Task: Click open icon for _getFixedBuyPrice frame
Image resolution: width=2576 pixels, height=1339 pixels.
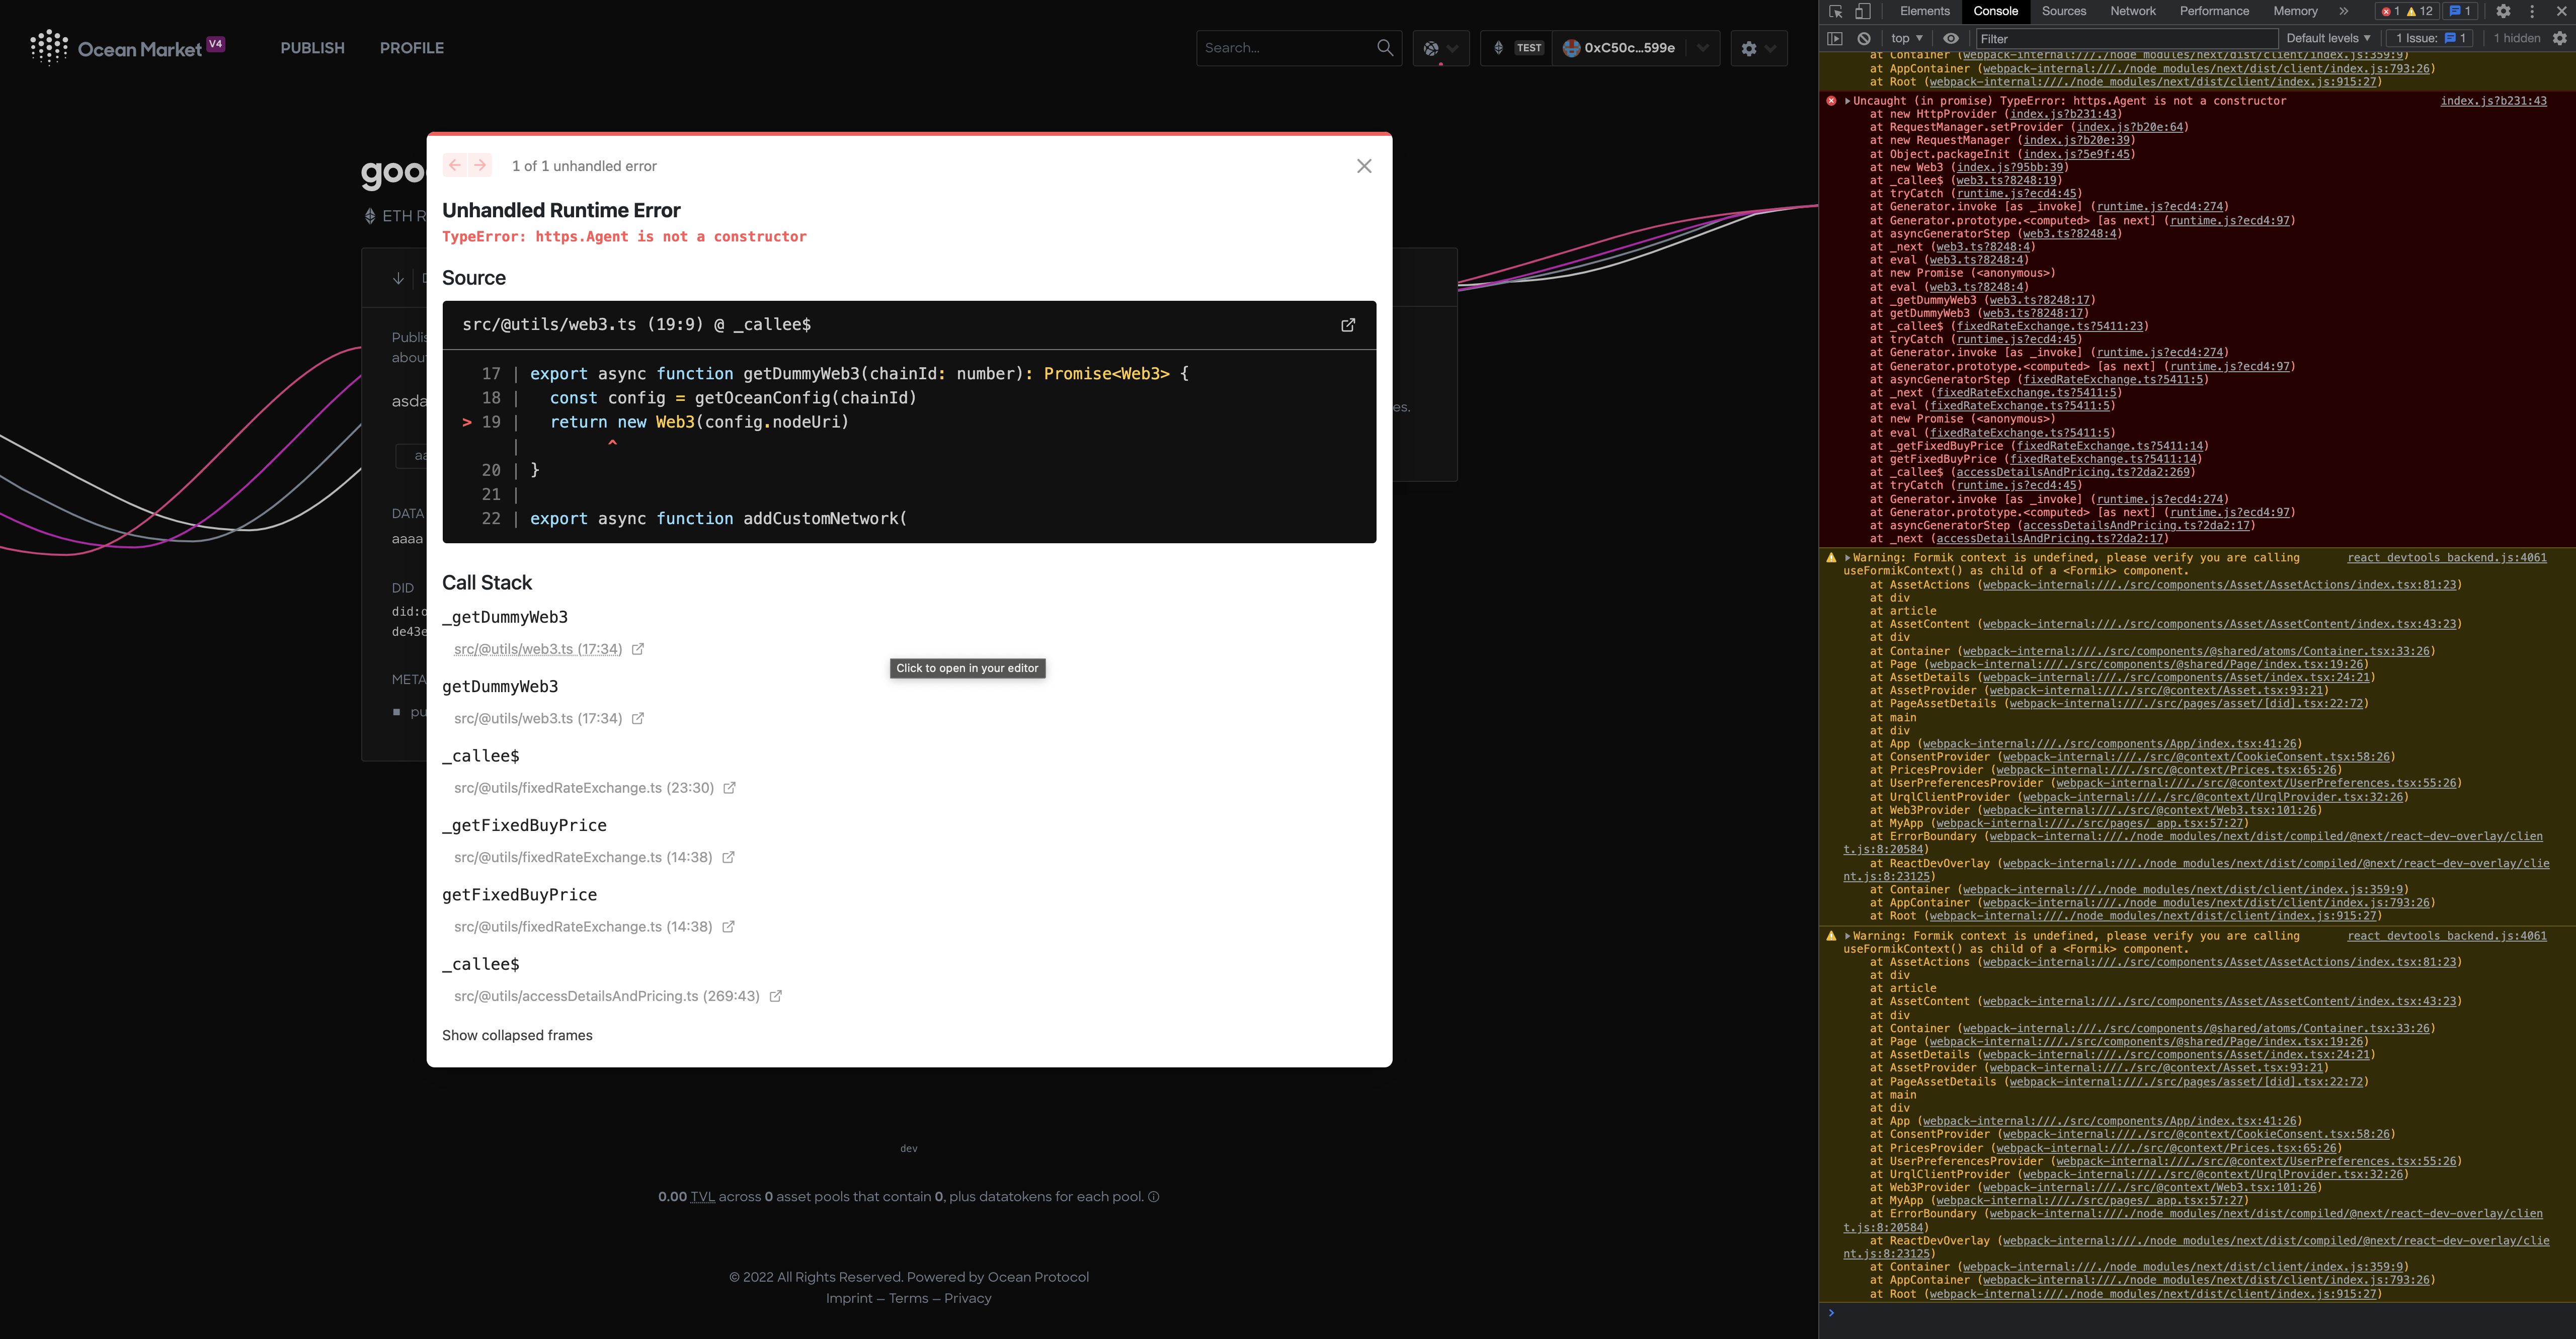Action: [729, 857]
